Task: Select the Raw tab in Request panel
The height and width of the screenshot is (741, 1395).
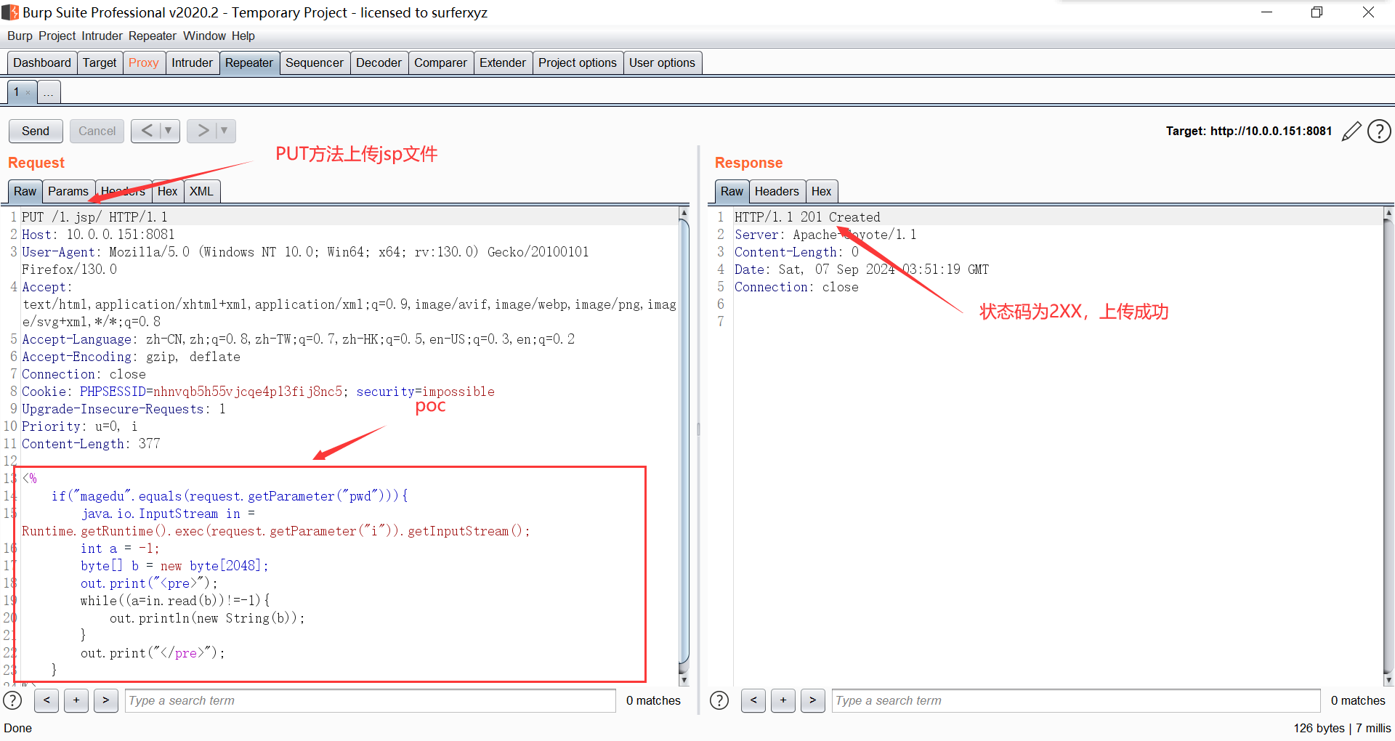Action: pos(25,191)
